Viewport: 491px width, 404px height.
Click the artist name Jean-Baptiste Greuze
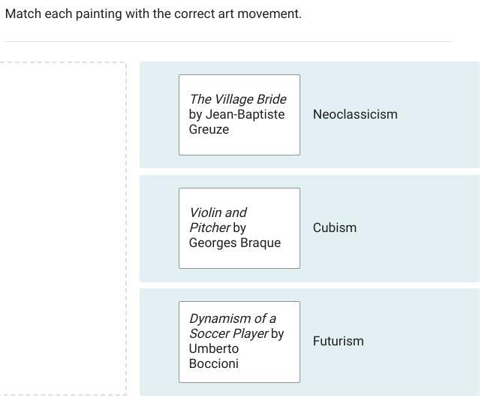click(x=236, y=122)
